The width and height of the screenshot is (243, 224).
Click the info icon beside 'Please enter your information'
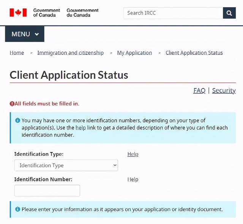pos(17,209)
